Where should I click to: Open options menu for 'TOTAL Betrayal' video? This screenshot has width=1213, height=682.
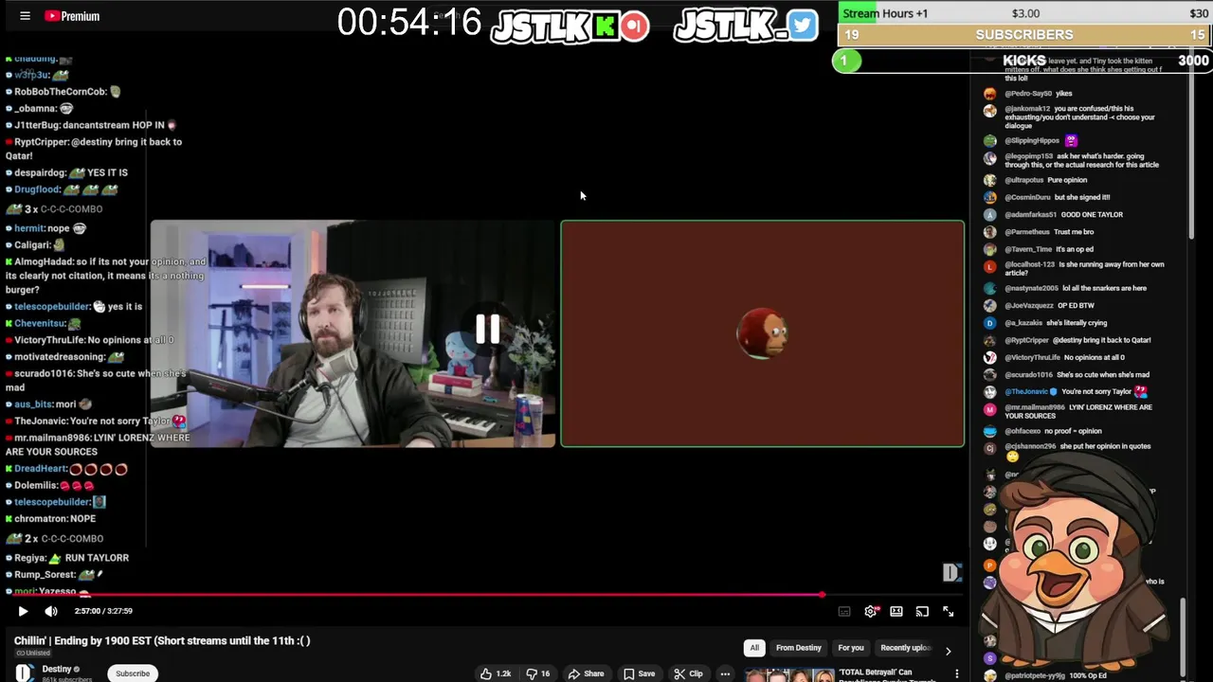957,673
